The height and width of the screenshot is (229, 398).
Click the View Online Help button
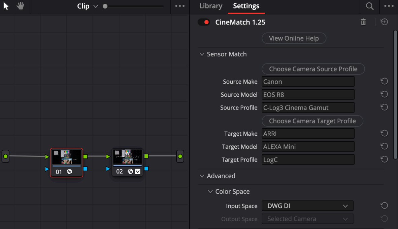click(x=294, y=38)
